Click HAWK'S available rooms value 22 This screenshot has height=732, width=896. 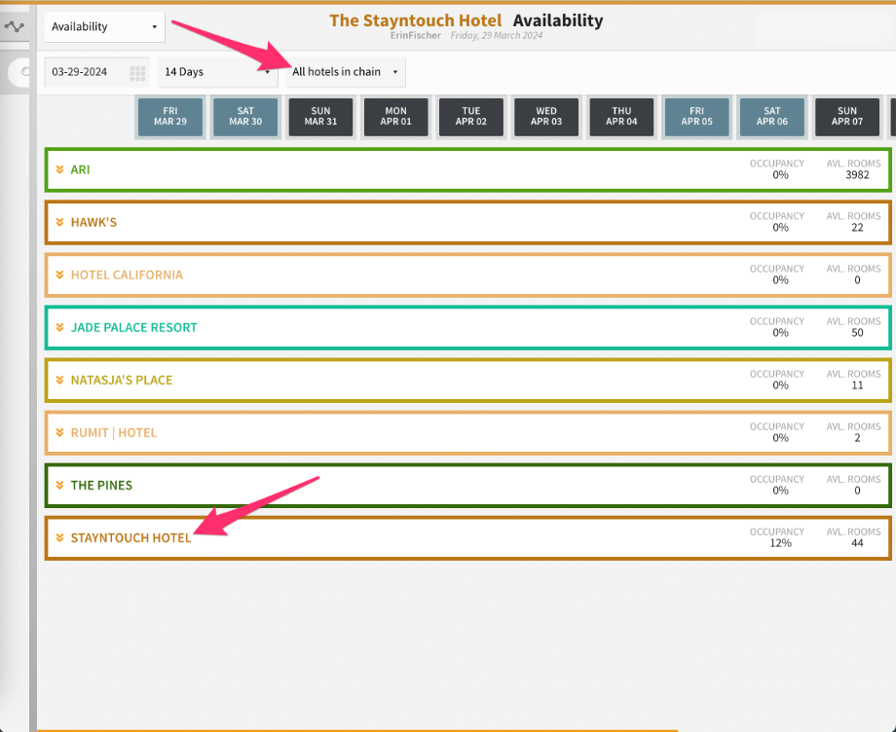coord(857,228)
